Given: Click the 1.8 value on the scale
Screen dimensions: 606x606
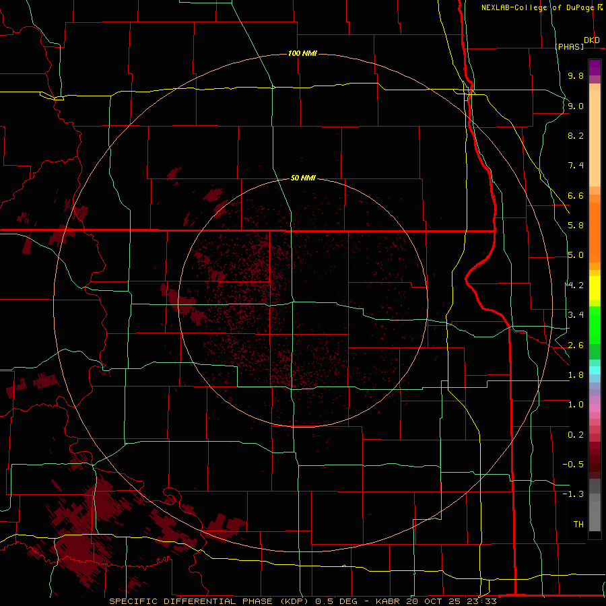Looking at the screenshot, I should click(x=576, y=375).
